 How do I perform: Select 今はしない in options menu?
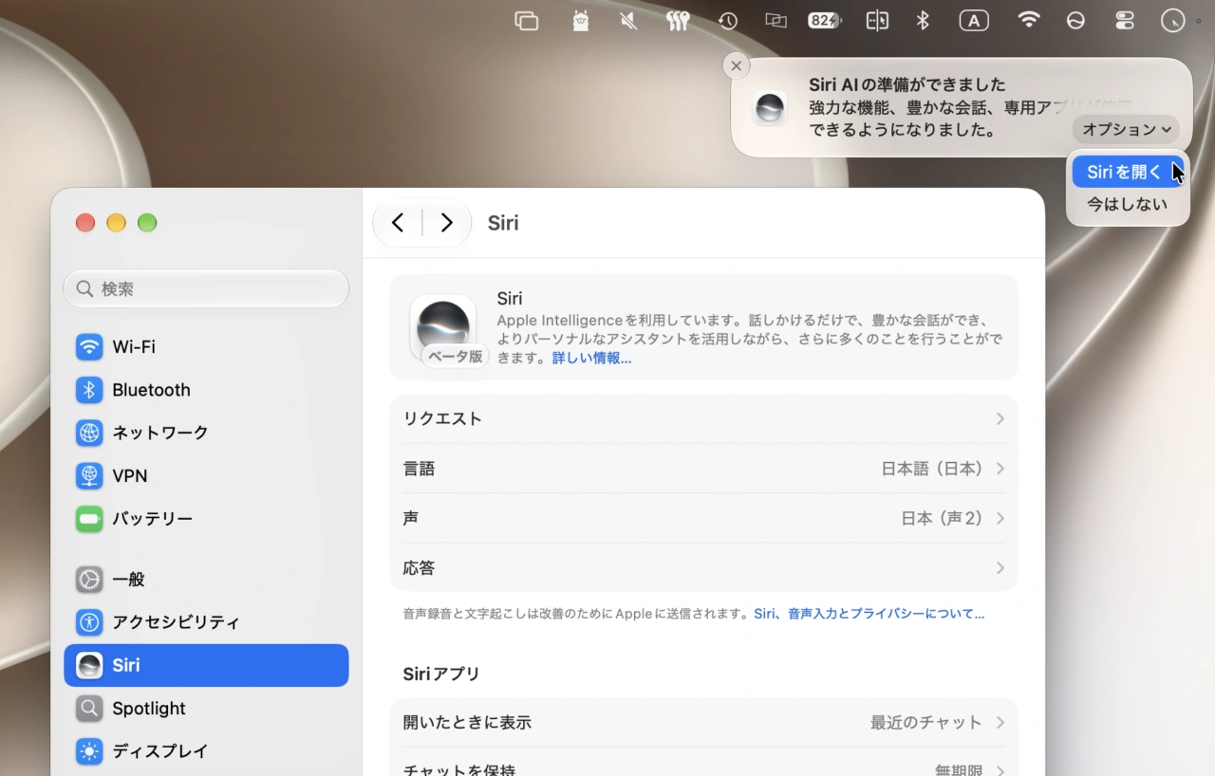click(1128, 204)
